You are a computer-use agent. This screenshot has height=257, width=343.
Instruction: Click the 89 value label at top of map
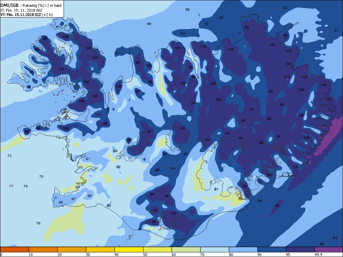coord(188,9)
